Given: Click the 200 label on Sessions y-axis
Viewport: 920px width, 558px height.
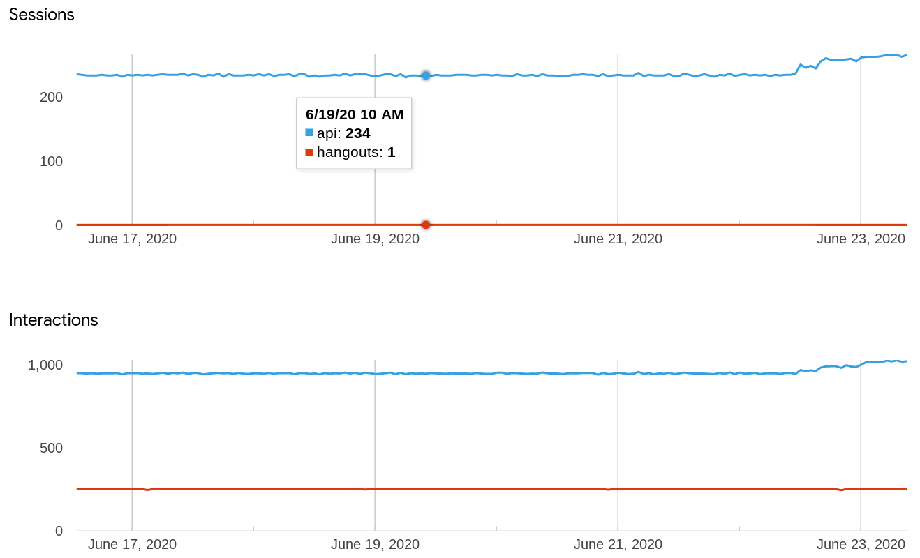Looking at the screenshot, I should pos(51,97).
